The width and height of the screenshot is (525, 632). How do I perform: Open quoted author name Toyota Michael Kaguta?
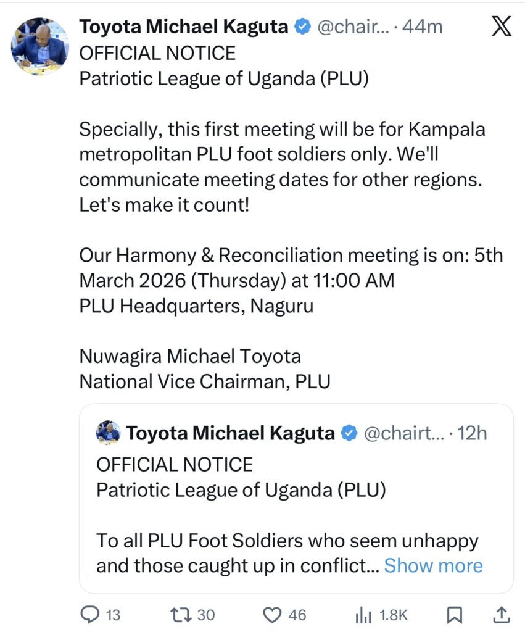[x=230, y=434]
